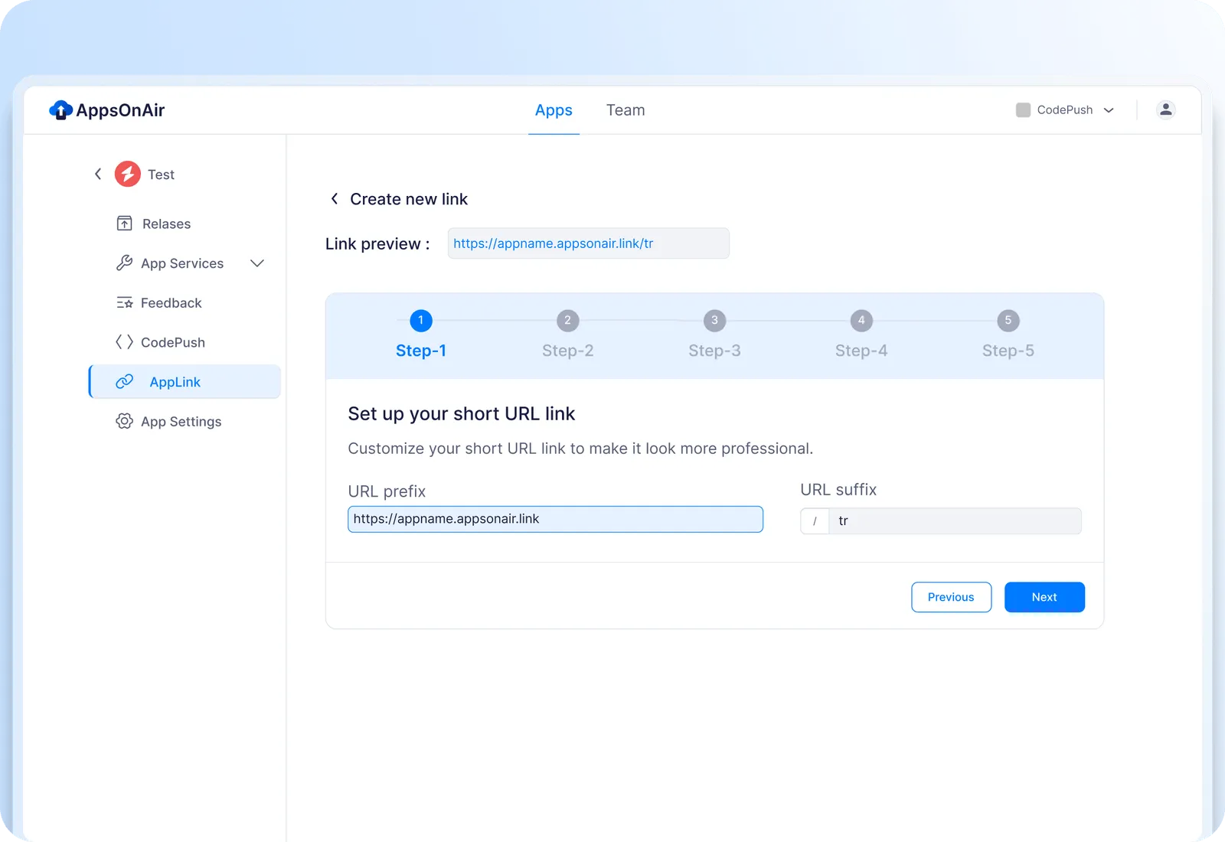Jump to step 3 circle

click(x=714, y=321)
